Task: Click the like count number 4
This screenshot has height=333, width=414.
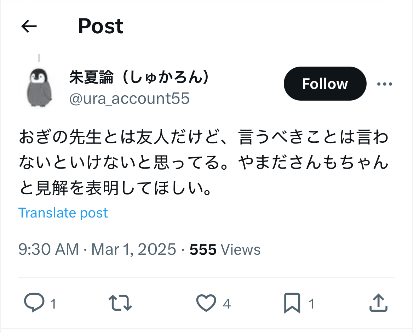Action: click(227, 303)
